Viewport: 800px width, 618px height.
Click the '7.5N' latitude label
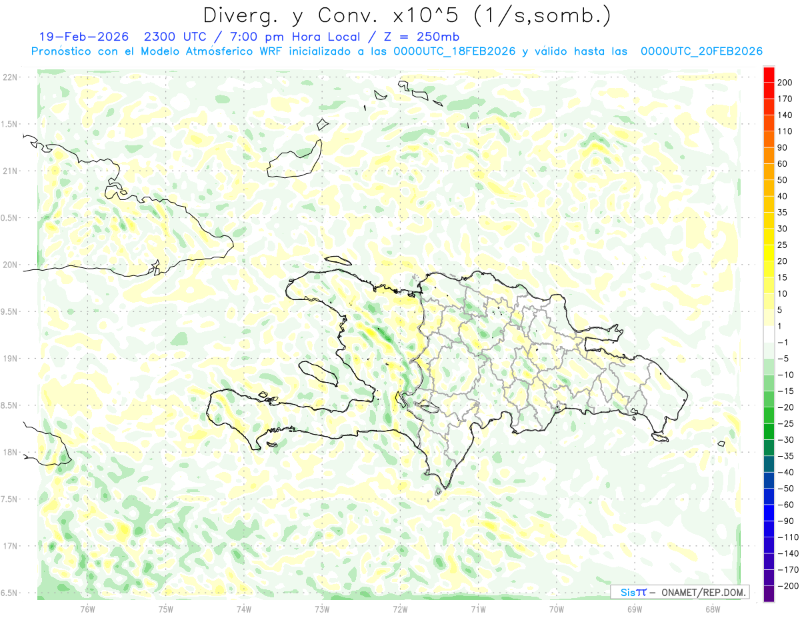click(9, 499)
